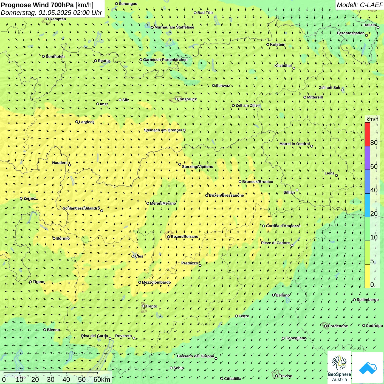Click the 'Bassano del Grappa' label

pos(195,356)
